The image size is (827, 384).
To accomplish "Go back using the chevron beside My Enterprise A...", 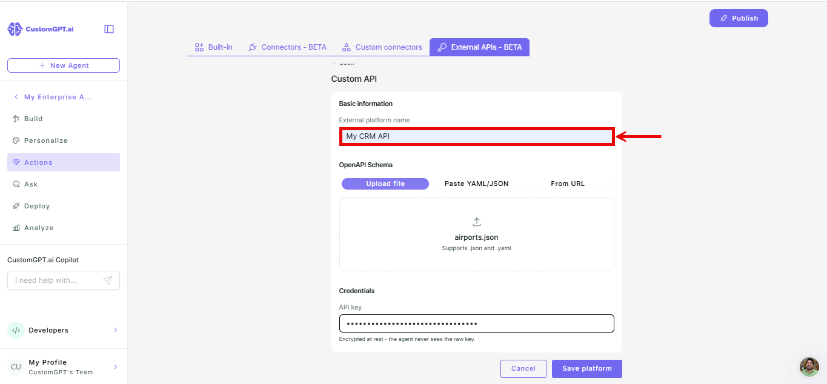I will pyautogui.click(x=16, y=97).
